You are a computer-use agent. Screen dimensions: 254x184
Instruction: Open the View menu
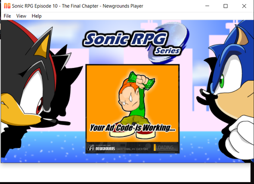point(21,16)
